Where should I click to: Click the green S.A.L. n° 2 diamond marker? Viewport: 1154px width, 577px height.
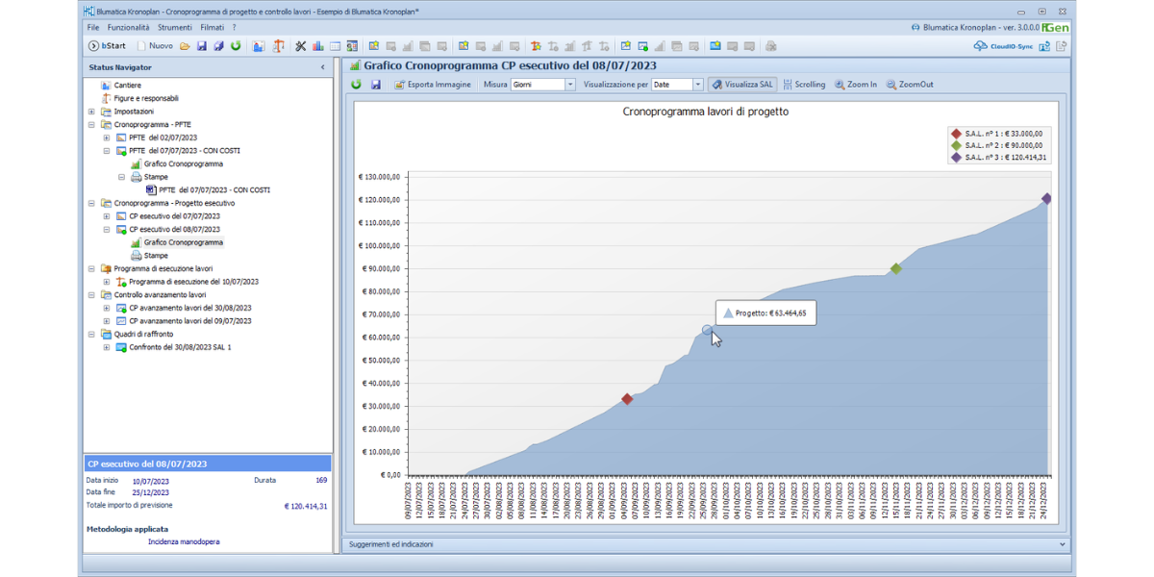pyautogui.click(x=895, y=268)
